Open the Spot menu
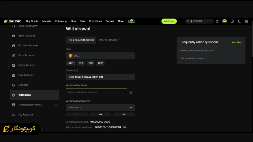Viewport: 253px width, 142px height. [74, 21]
